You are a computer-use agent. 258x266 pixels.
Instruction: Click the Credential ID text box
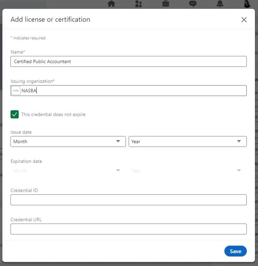tap(128, 200)
